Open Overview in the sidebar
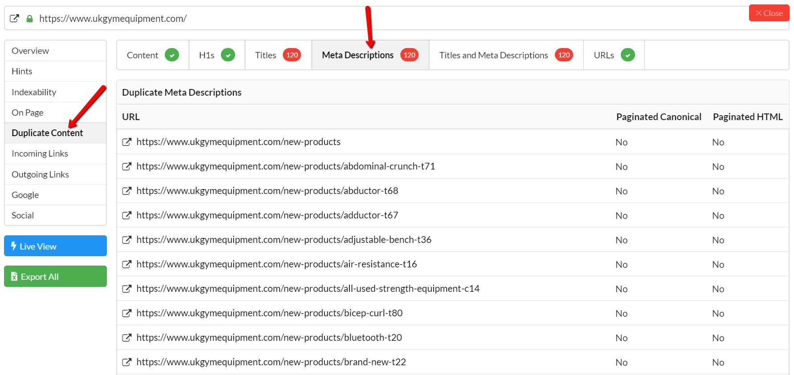 56,51
